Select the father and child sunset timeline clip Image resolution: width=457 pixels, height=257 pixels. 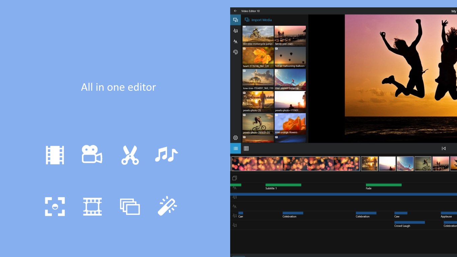point(369,164)
